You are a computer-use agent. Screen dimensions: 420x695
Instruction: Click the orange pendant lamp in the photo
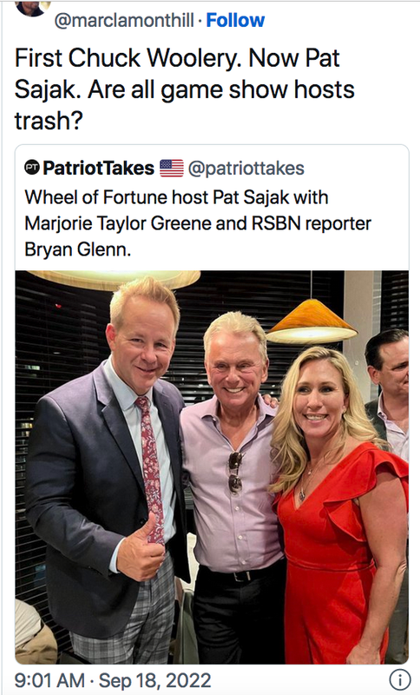click(312, 321)
